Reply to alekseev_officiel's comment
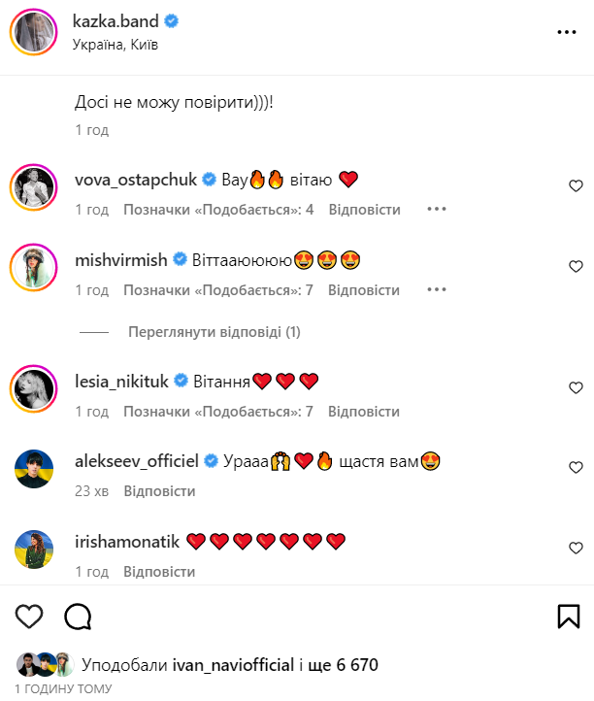 (x=159, y=491)
